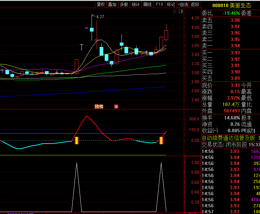The width and height of the screenshot is (260, 214).
Task: Add stock via +自选 button
Action: [x=183, y=4]
